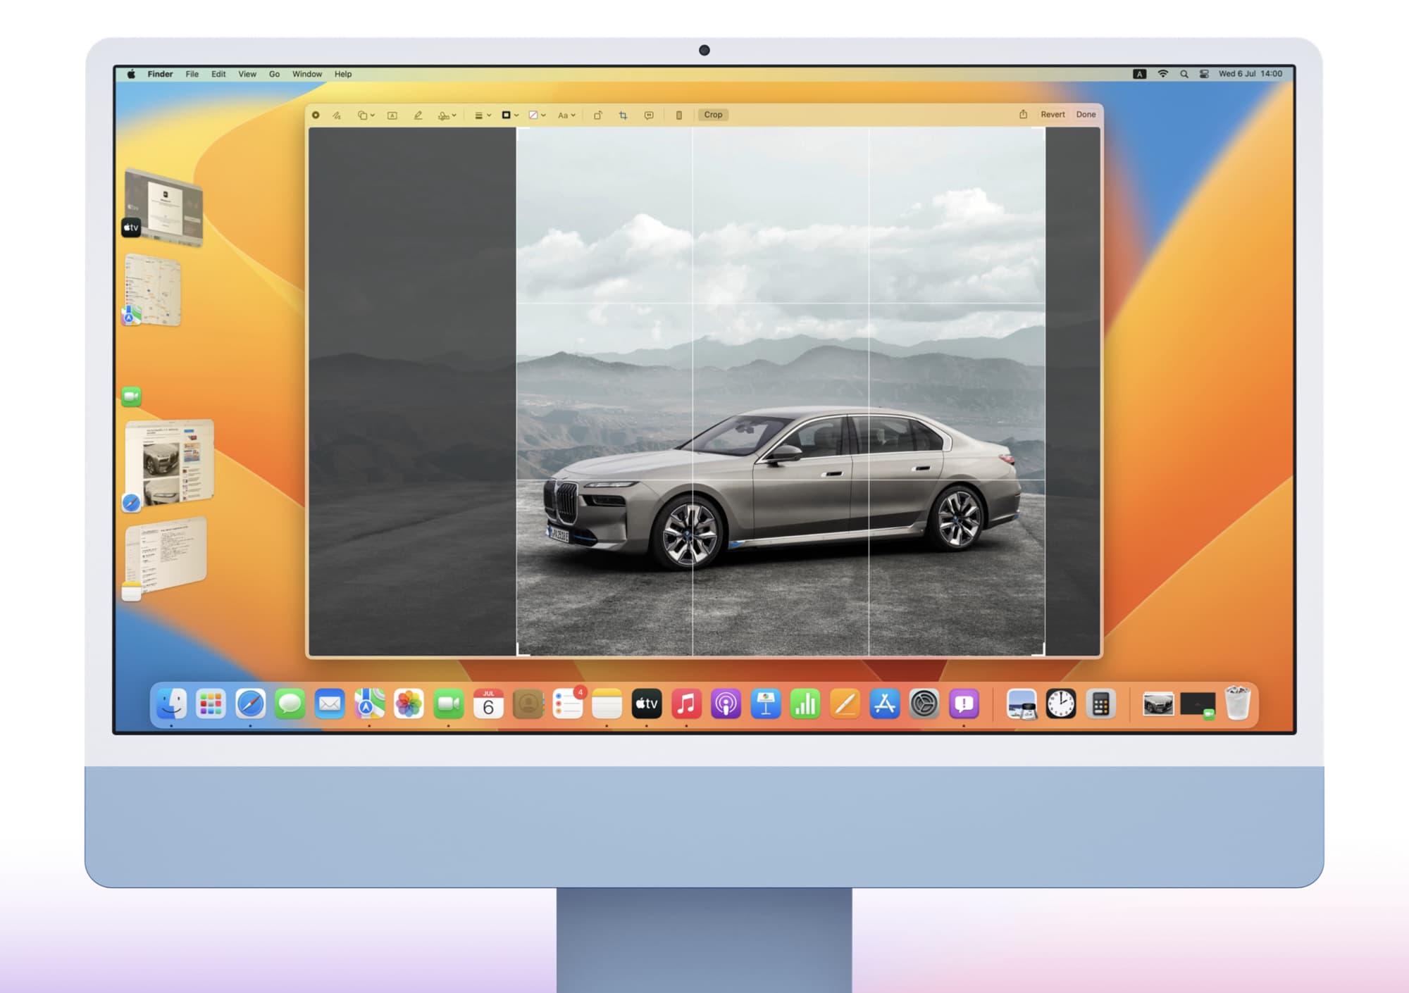Click the Image description speech bubble icon

(x=649, y=115)
